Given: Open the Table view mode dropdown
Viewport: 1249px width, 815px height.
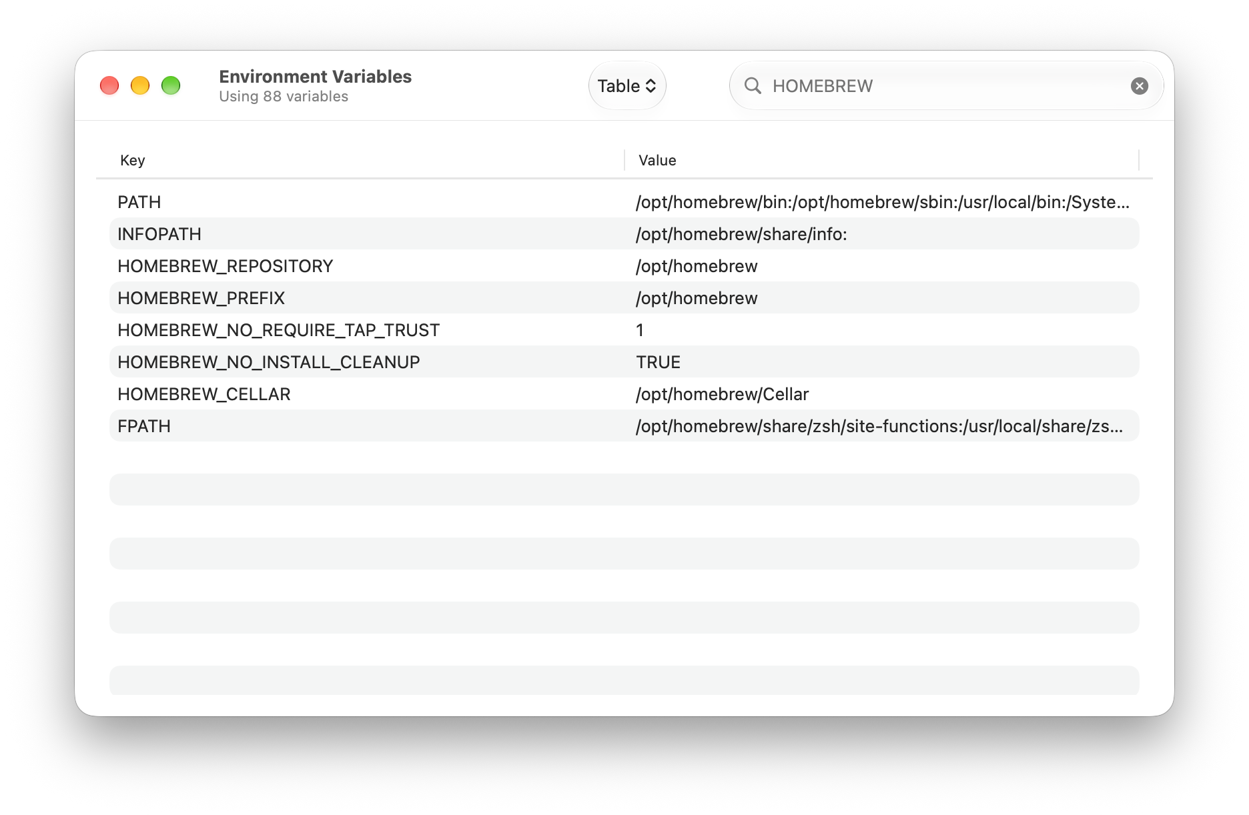Looking at the screenshot, I should pyautogui.click(x=627, y=86).
